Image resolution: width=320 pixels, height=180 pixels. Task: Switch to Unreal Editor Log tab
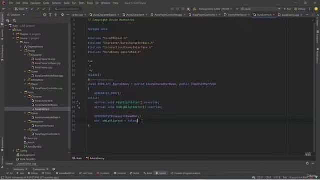coord(26,163)
